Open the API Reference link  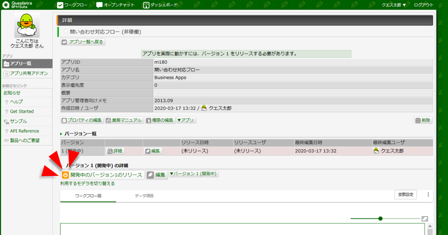(x=24, y=131)
